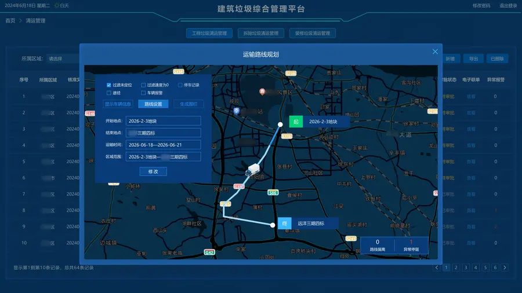Check the 停车记录 checkbox
Viewport: 522px width, 293px height.
[x=180, y=85]
